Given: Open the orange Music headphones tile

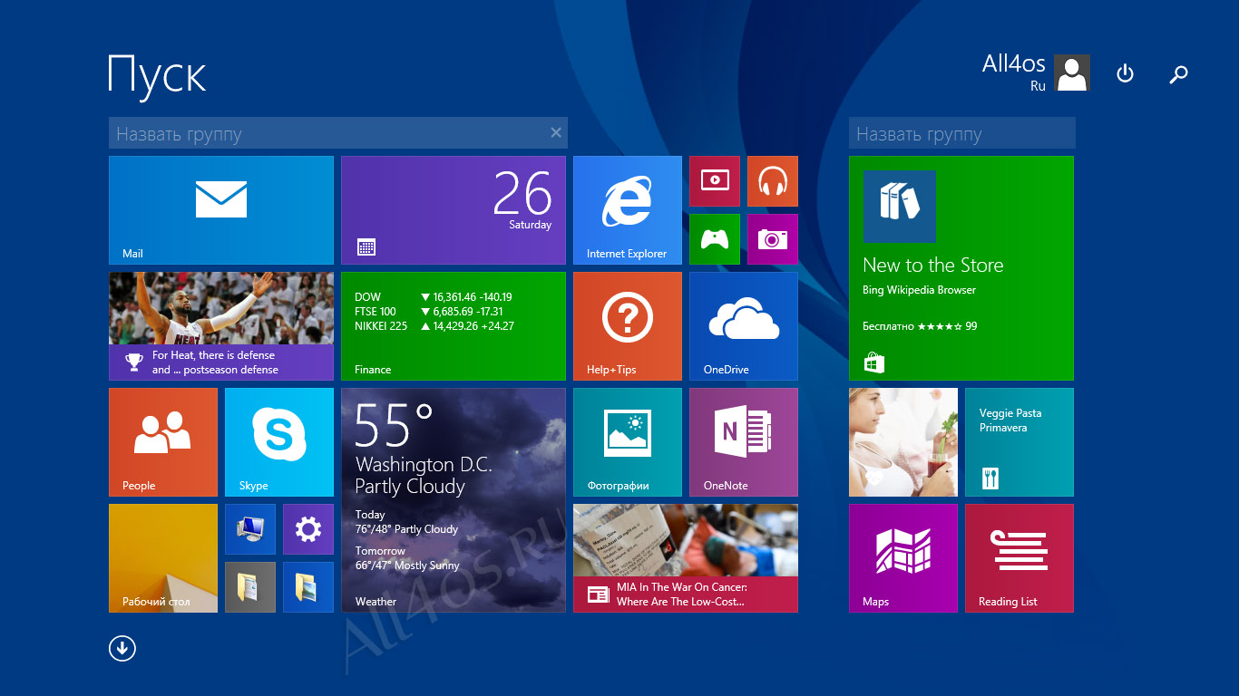Looking at the screenshot, I should click(x=773, y=181).
